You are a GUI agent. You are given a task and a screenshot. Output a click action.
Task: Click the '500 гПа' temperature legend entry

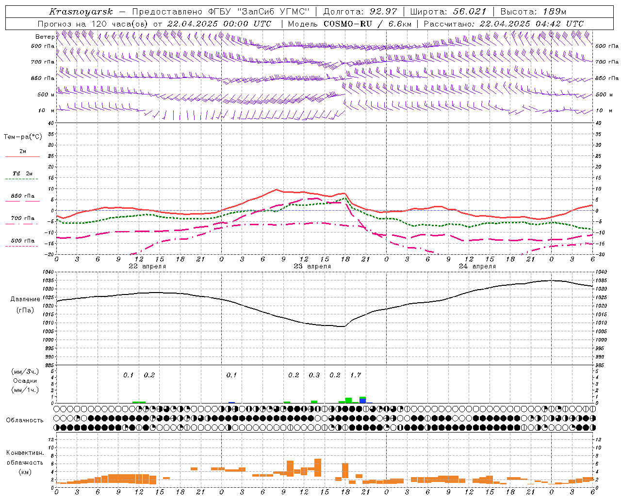[x=23, y=241]
